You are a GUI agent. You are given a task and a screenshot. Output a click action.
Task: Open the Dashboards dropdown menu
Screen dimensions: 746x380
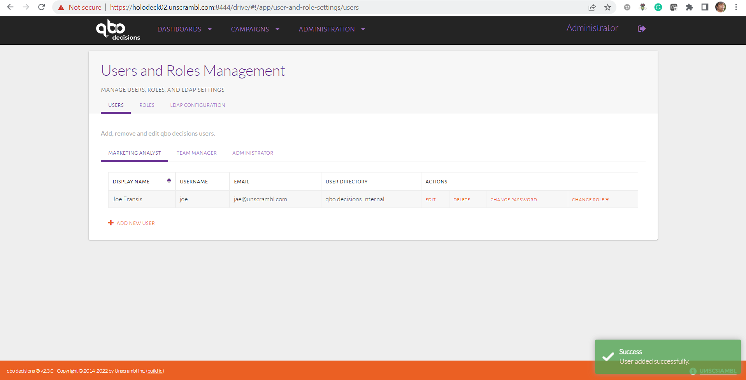click(x=184, y=30)
